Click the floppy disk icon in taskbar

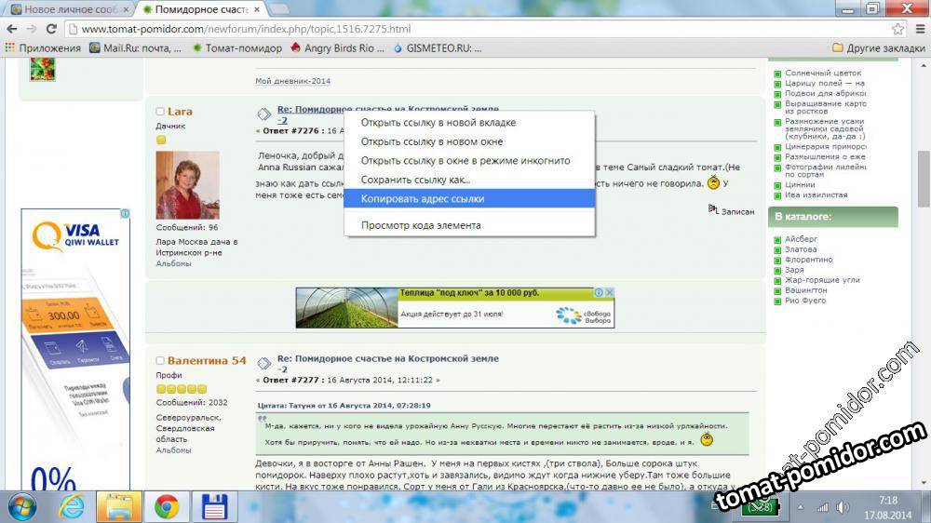[214, 506]
